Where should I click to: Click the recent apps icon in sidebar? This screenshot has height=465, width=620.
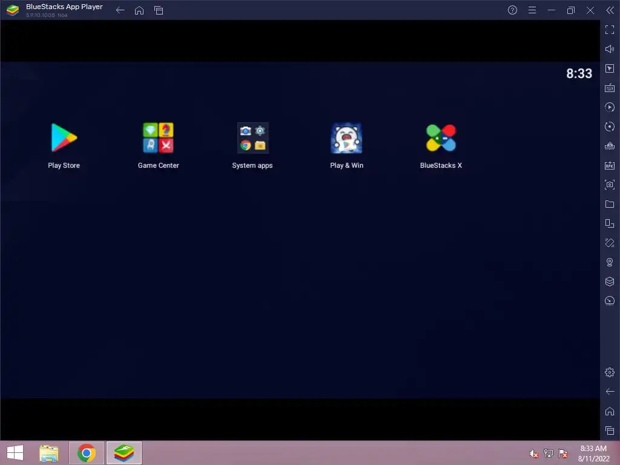click(x=610, y=430)
